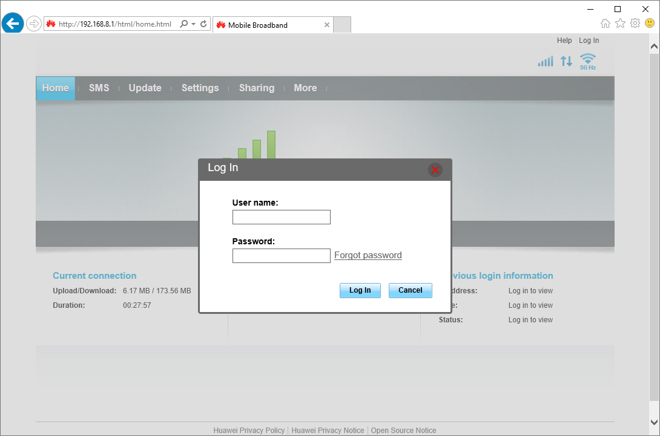Go back using the browser back arrow
Image resolution: width=660 pixels, height=436 pixels.
pos(13,24)
